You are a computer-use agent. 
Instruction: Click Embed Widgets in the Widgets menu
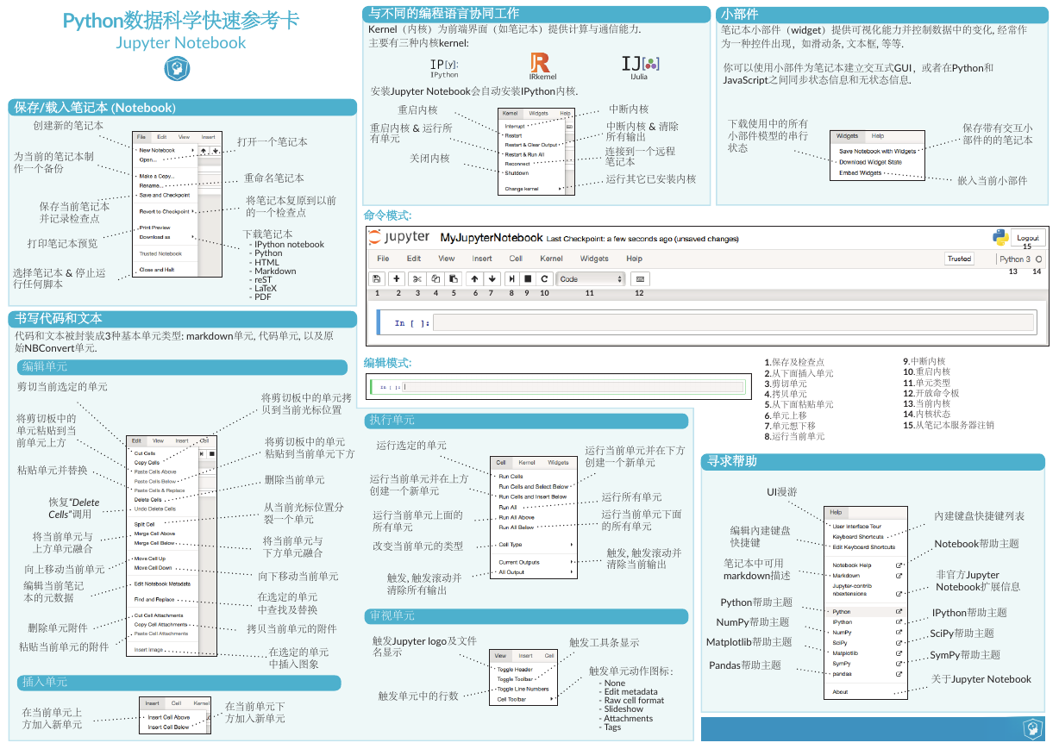[861, 172]
